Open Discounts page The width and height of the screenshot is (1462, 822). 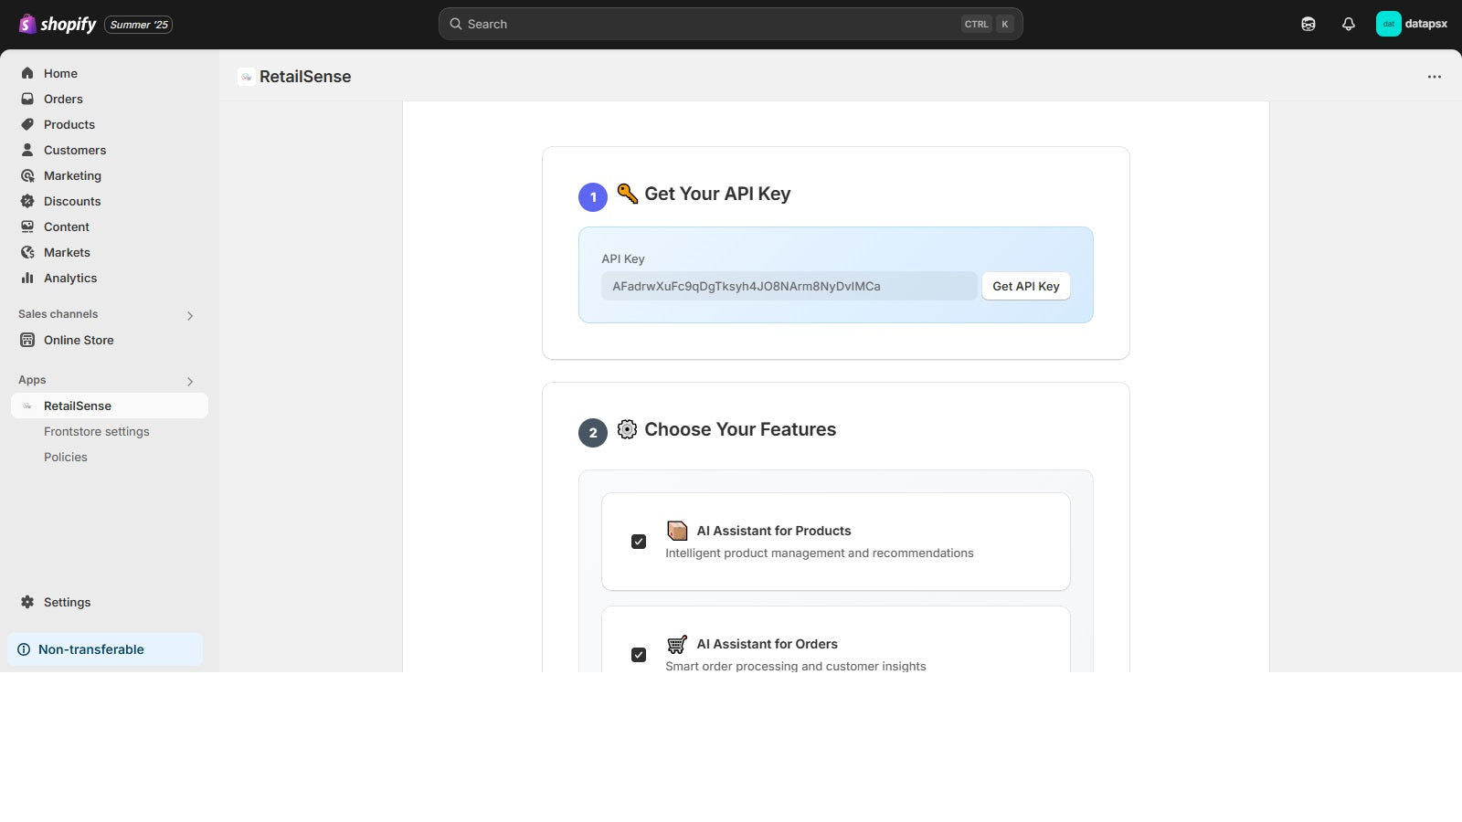pos(110,201)
